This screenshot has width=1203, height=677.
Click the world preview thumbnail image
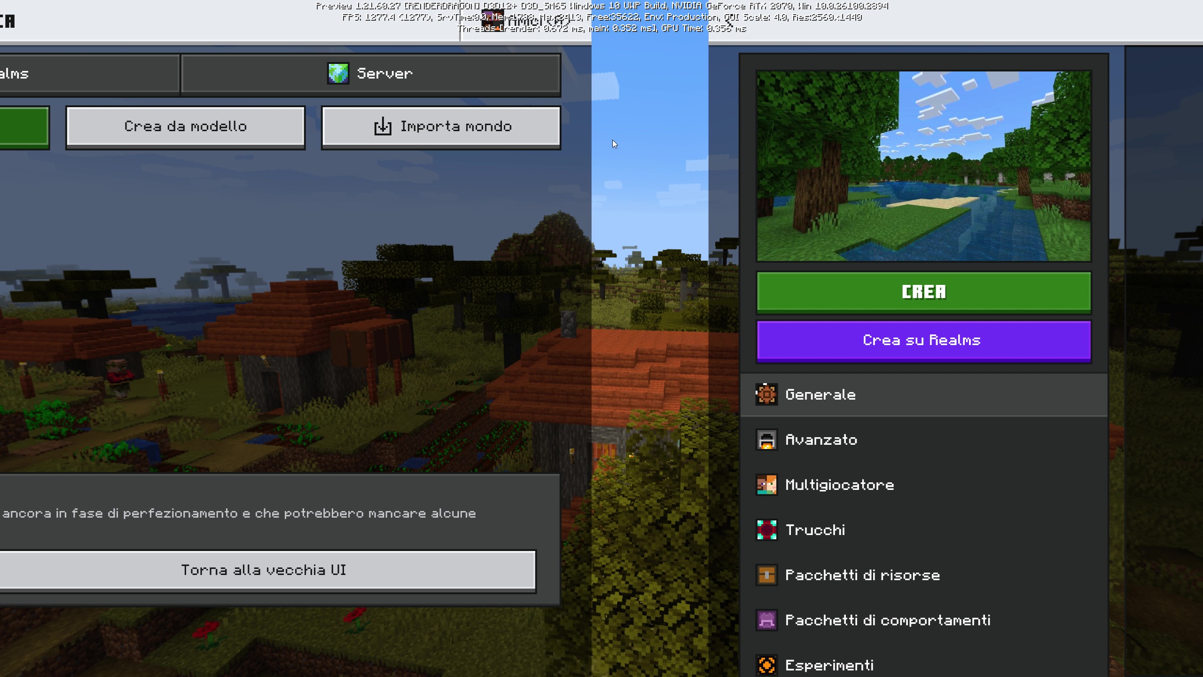coord(923,166)
